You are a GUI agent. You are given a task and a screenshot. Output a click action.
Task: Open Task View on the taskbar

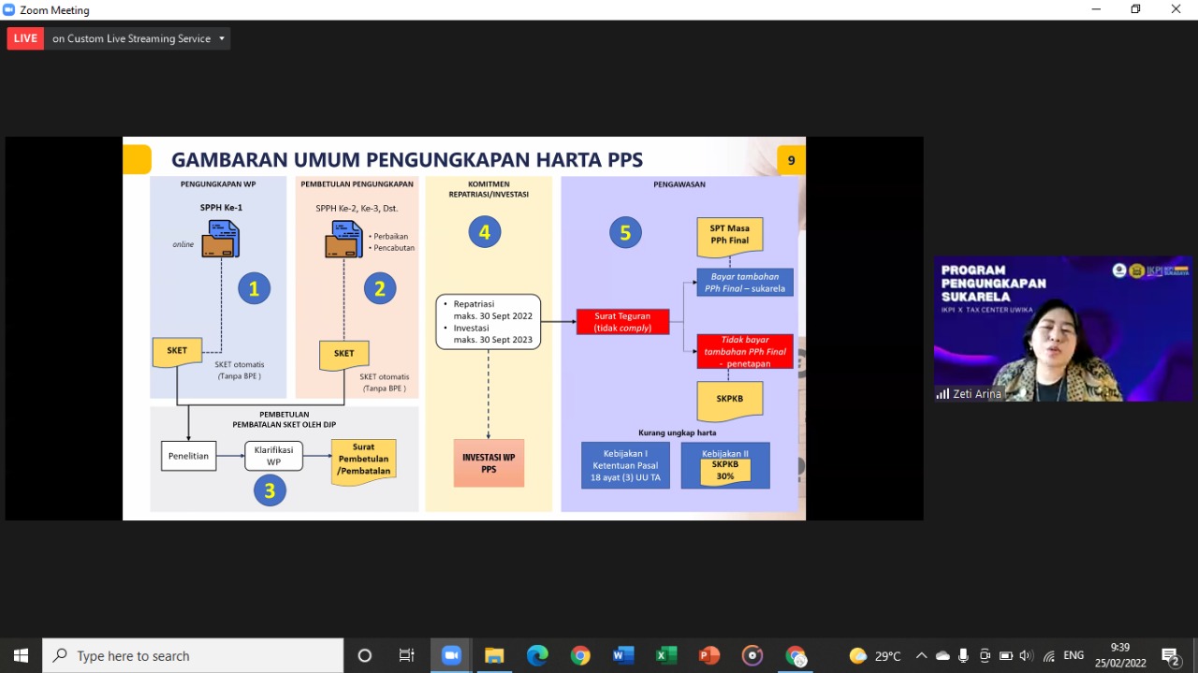tap(406, 656)
